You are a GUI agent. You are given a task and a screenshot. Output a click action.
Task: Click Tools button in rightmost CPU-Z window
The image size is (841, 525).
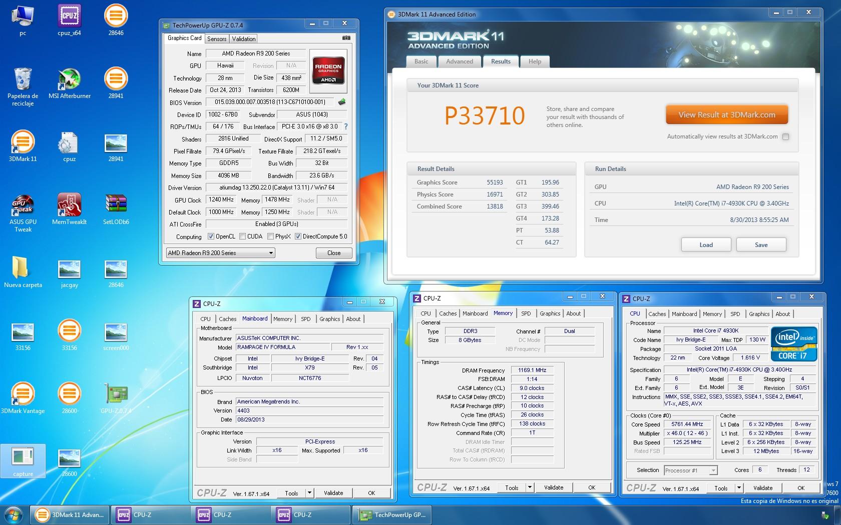(x=721, y=488)
